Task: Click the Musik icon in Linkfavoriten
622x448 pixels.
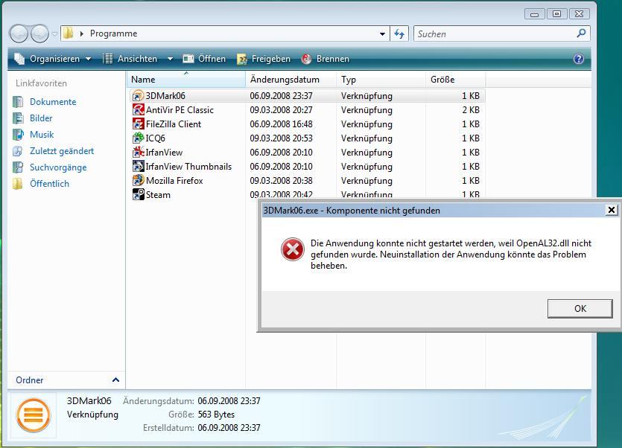Action: [x=18, y=135]
